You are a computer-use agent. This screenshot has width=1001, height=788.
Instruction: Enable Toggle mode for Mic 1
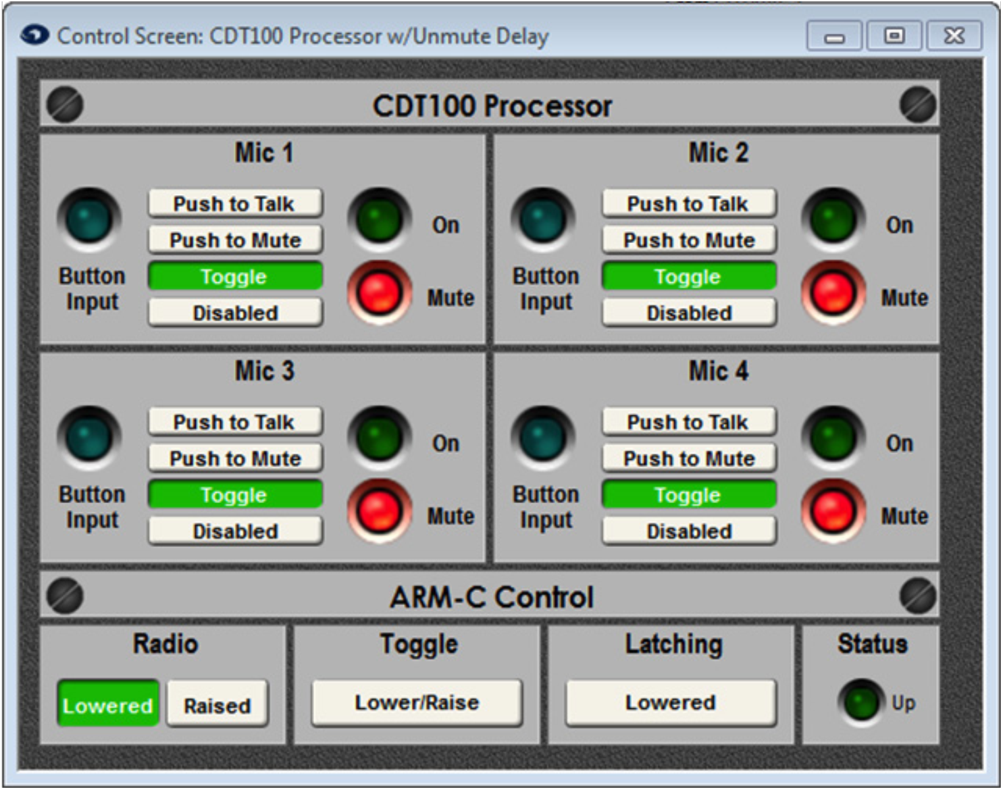234,275
